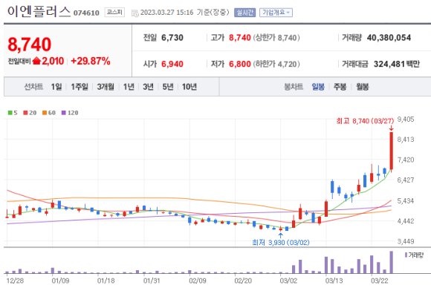Click the tall red candle on 03/27
The height and width of the screenshot is (288, 431).
pyautogui.click(x=392, y=151)
